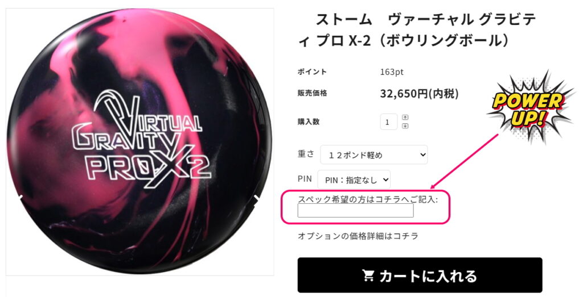
Task: Click the スペック希望の方はコチラへご記入 label
Action: pos(368,199)
